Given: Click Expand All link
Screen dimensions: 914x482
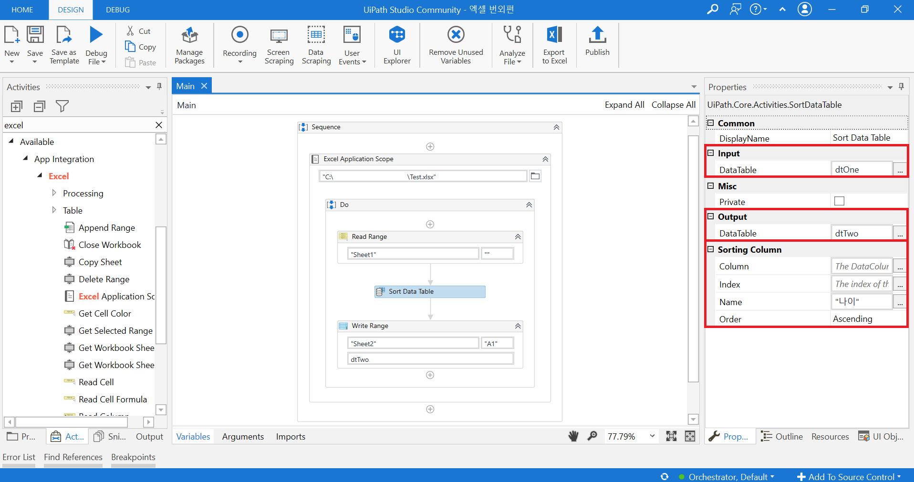Looking at the screenshot, I should click(624, 105).
